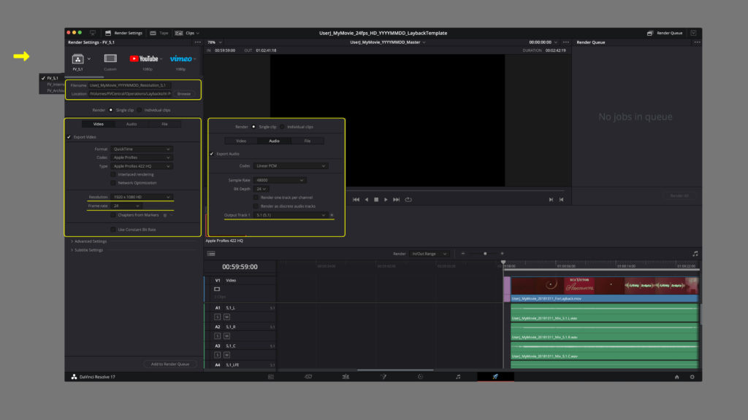
Task: Jump to first frame in viewer transport
Action: [356, 200]
